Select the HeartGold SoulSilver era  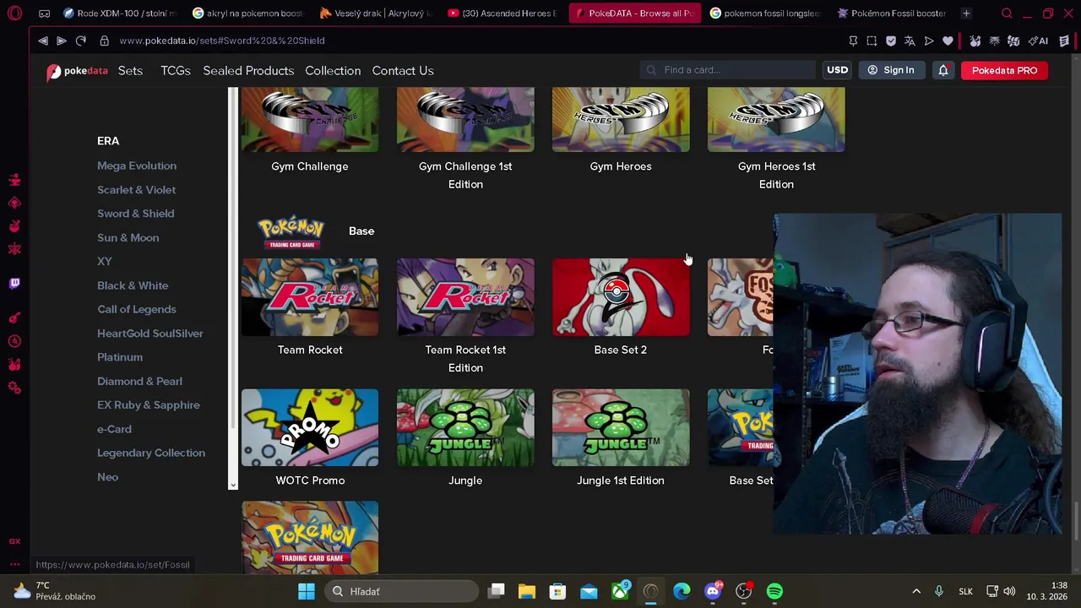point(150,334)
